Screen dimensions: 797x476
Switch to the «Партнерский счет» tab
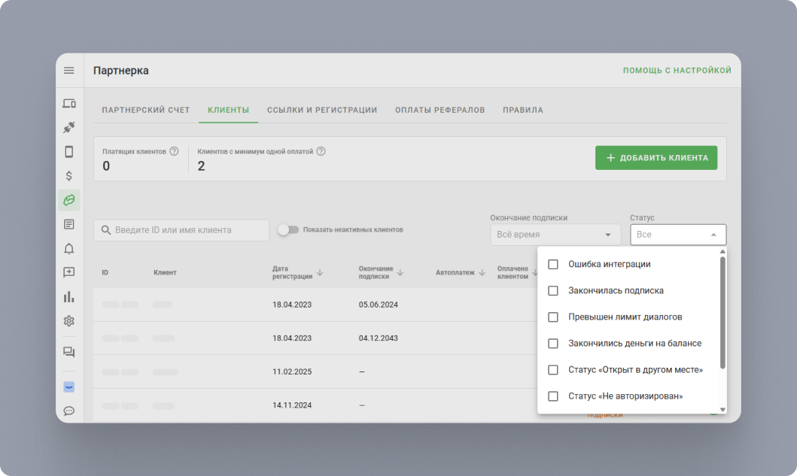(x=146, y=110)
